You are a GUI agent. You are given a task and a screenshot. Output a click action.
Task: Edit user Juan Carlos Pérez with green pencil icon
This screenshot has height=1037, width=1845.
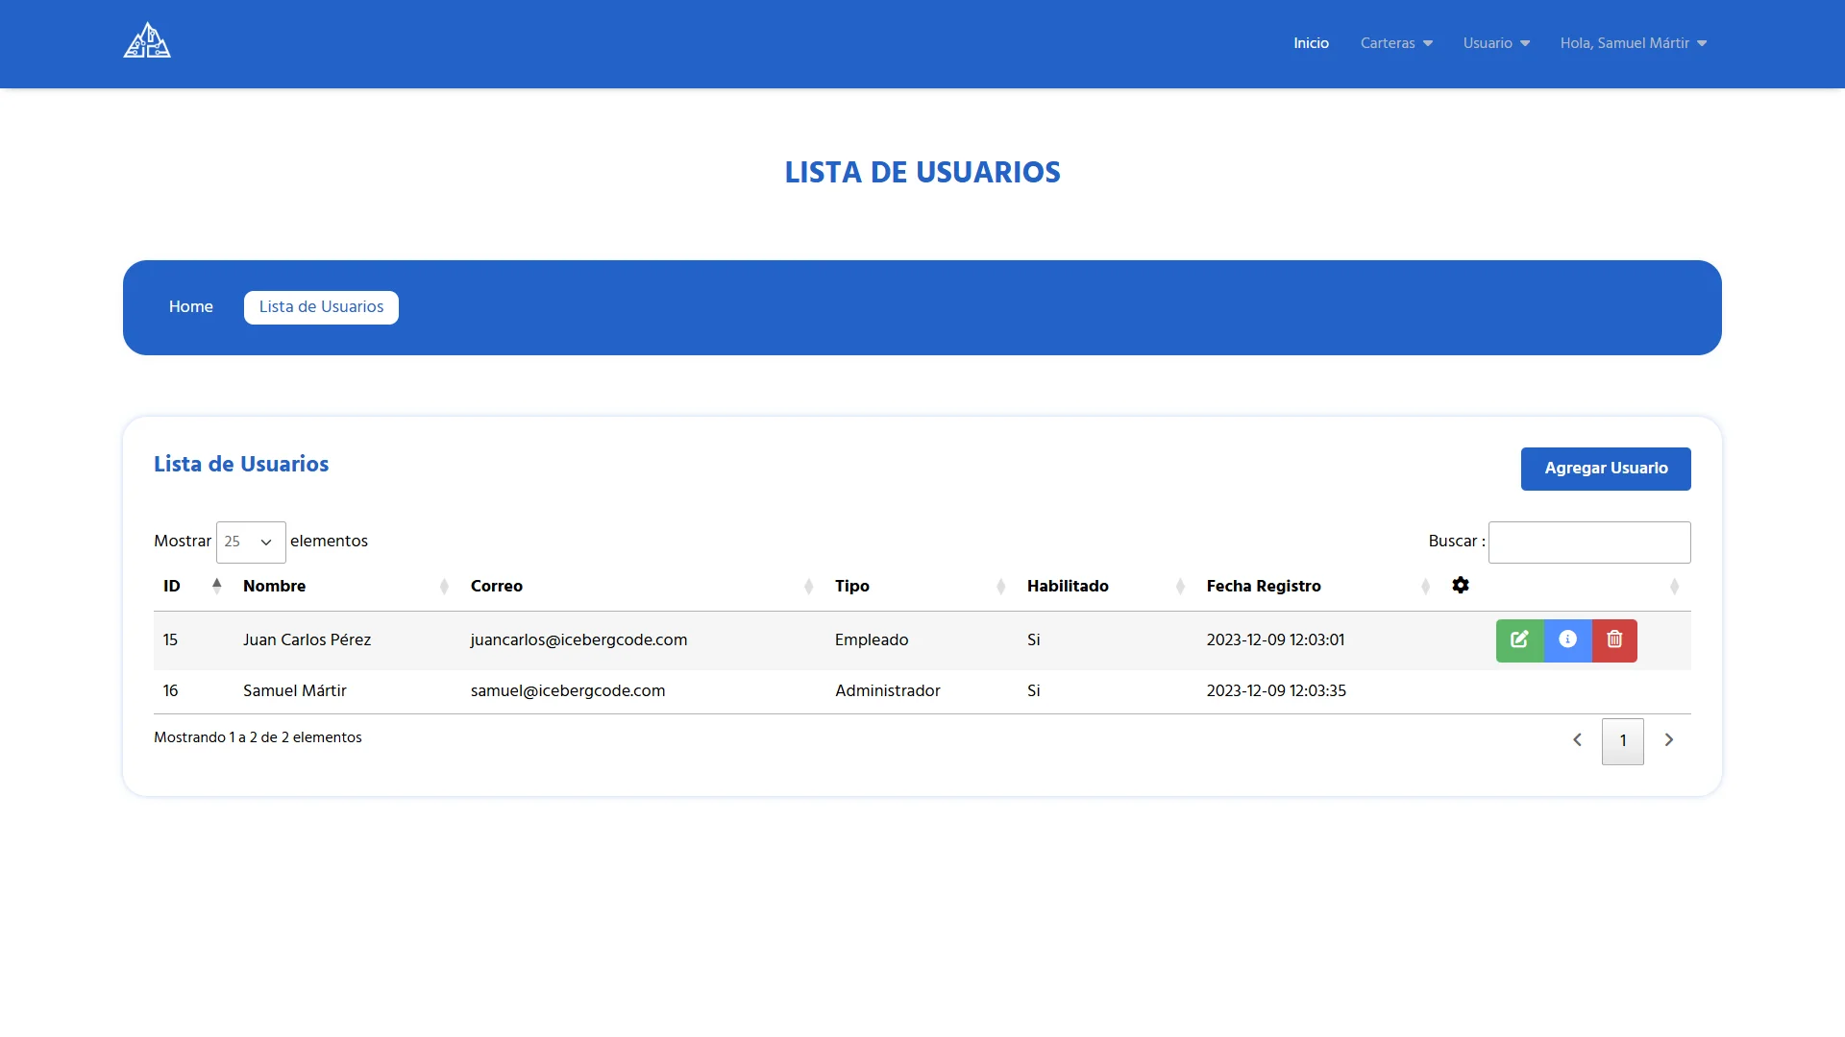(x=1519, y=640)
